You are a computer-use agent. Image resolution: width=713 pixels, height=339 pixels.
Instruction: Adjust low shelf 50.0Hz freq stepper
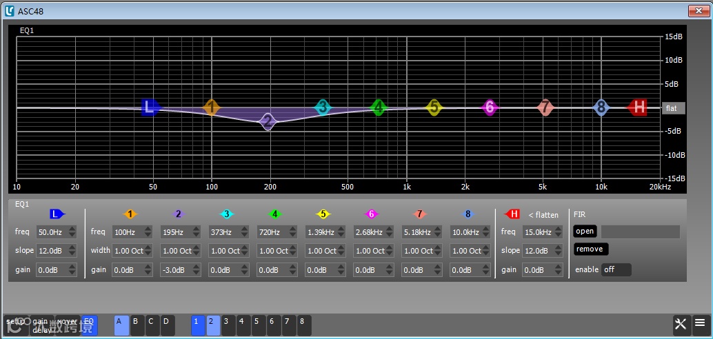pos(72,232)
